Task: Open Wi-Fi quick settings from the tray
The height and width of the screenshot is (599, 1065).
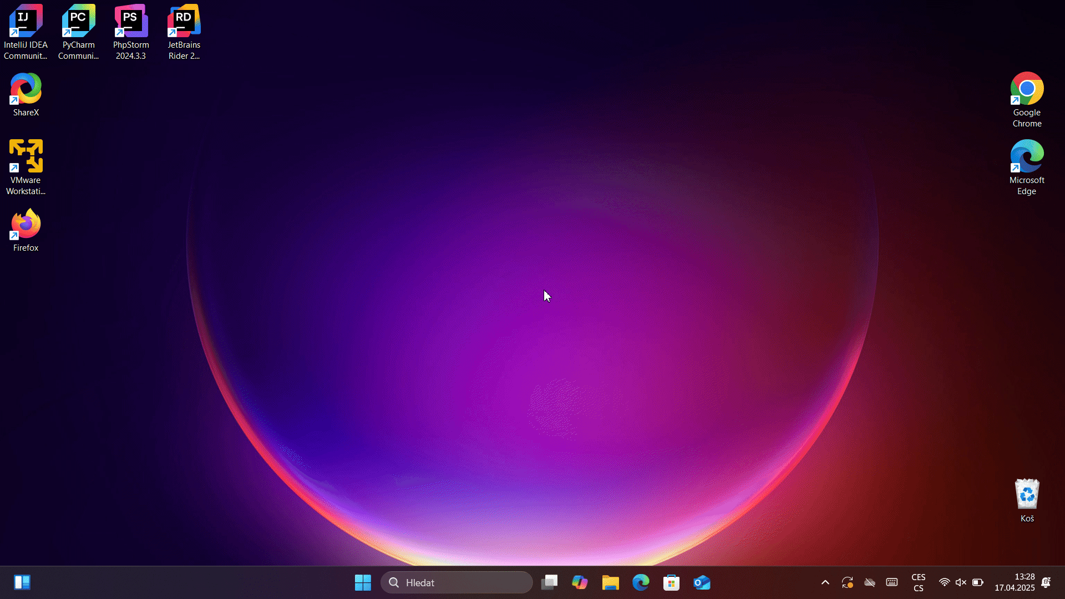Action: [945, 582]
